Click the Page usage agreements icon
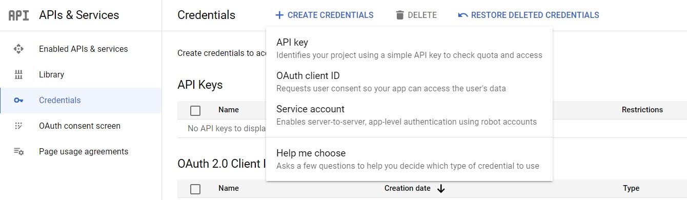Image resolution: width=687 pixels, height=200 pixels. (19, 152)
